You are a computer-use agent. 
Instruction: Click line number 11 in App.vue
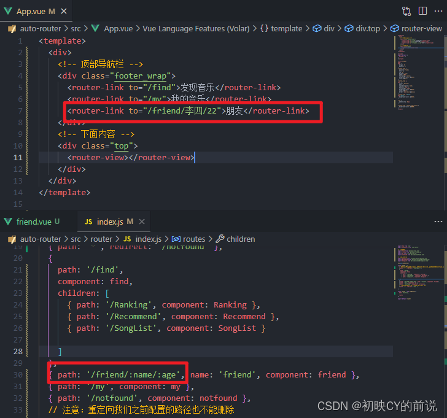pyautogui.click(x=18, y=157)
